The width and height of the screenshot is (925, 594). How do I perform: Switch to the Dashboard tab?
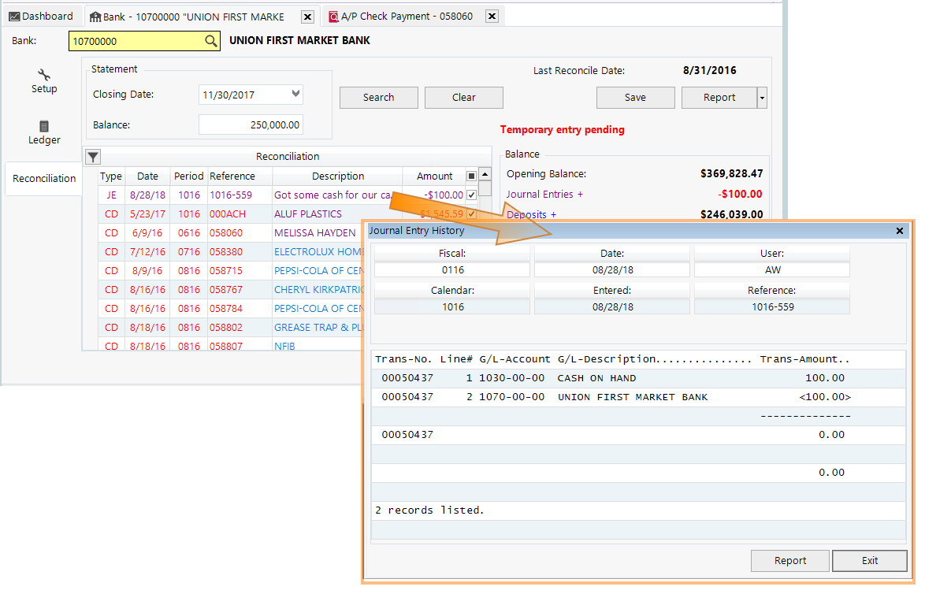pos(41,15)
